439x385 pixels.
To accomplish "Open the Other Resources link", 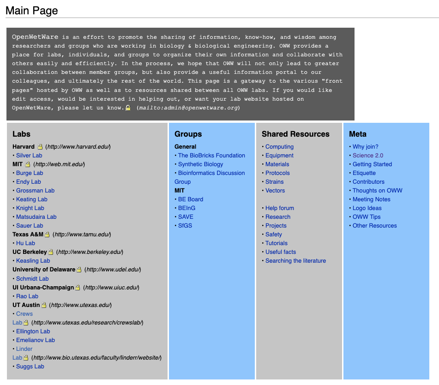I will (x=375, y=226).
